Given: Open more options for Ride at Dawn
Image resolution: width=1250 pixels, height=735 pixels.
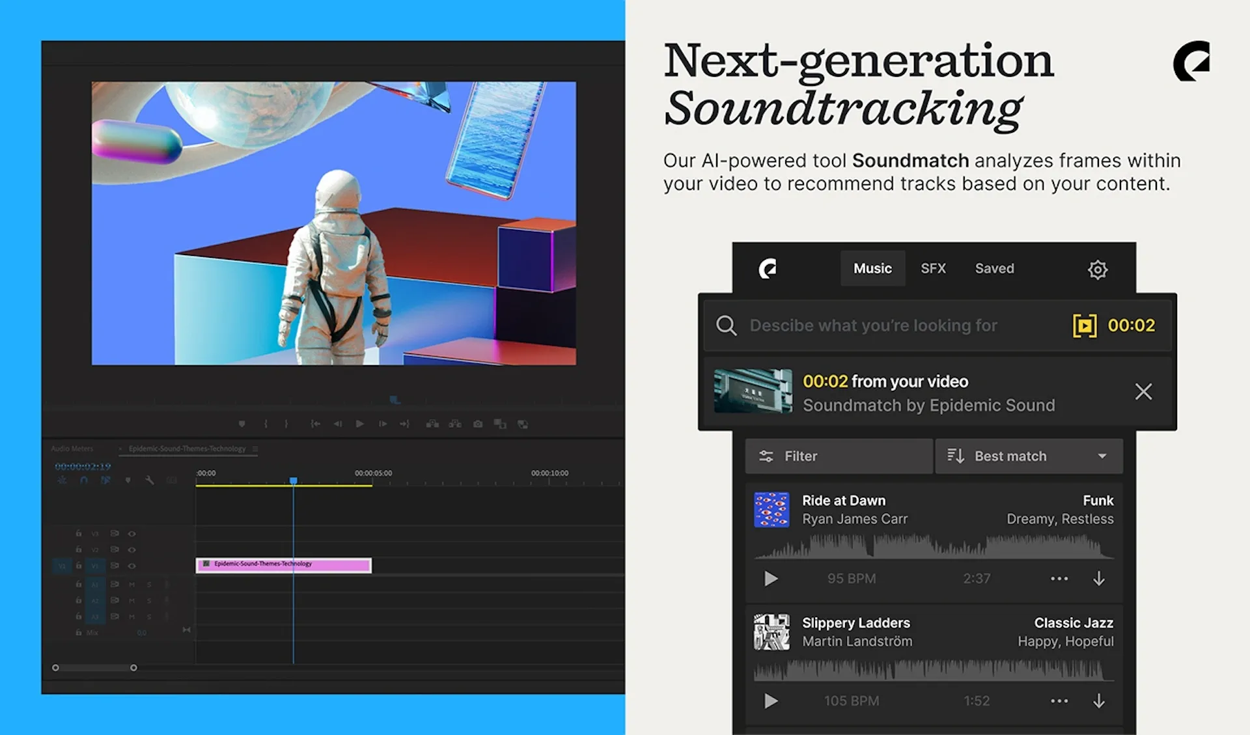Looking at the screenshot, I should pyautogui.click(x=1059, y=579).
